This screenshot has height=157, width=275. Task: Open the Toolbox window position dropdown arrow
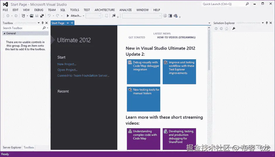39,23
